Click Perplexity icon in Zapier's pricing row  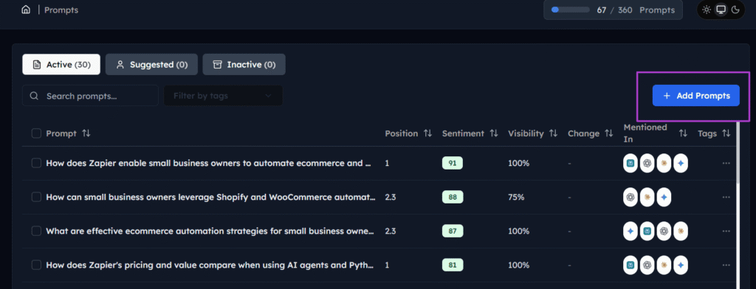(630, 265)
